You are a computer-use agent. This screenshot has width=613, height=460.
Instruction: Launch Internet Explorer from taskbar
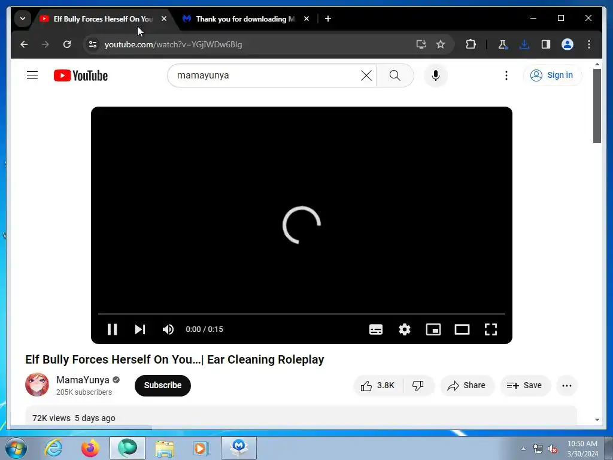(x=53, y=448)
